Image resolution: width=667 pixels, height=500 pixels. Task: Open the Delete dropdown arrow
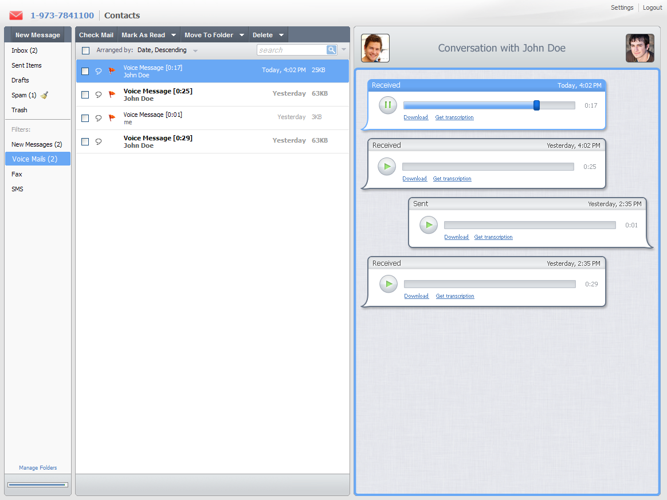coord(281,35)
